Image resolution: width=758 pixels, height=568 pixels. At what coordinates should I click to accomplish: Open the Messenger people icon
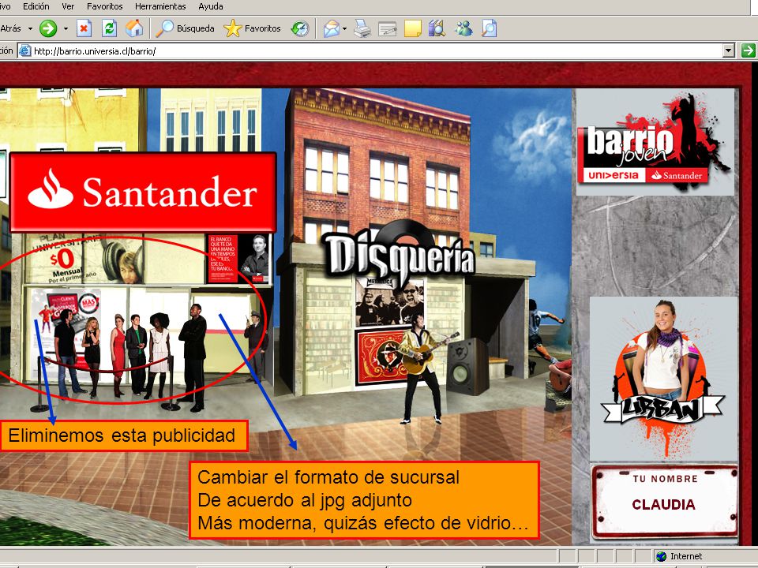[x=463, y=28]
